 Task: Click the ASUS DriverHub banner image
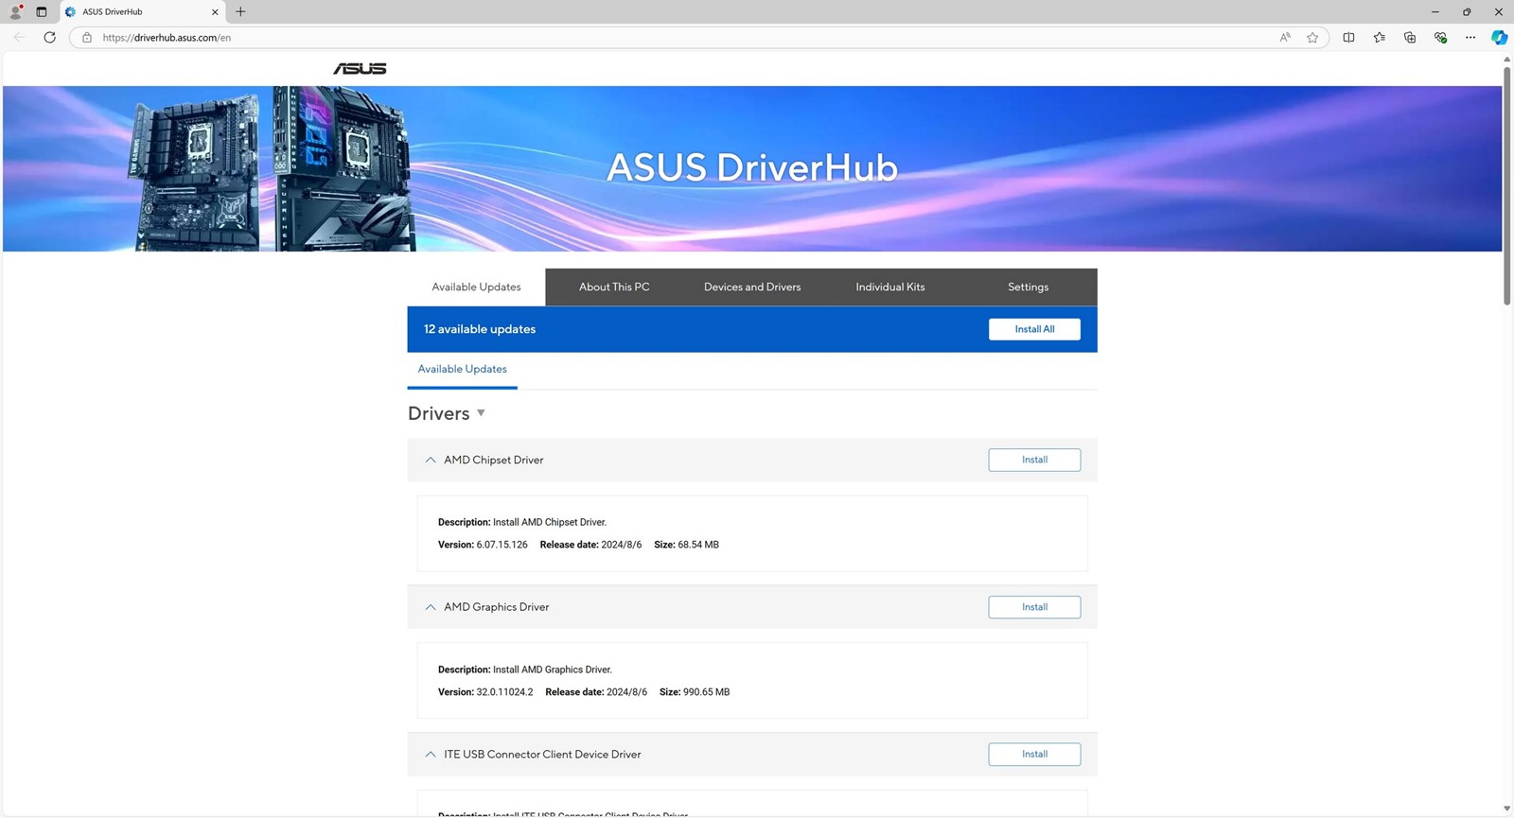[x=752, y=168]
